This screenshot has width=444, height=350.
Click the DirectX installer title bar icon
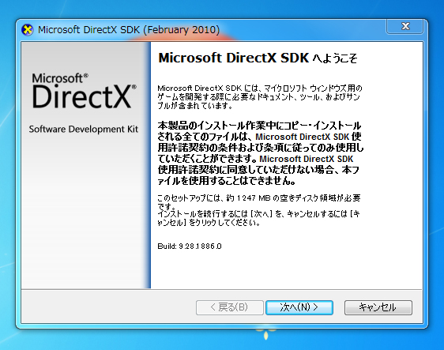(28, 30)
